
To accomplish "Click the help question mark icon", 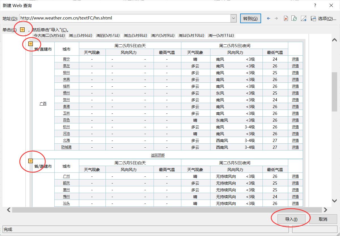I will [x=315, y=5].
